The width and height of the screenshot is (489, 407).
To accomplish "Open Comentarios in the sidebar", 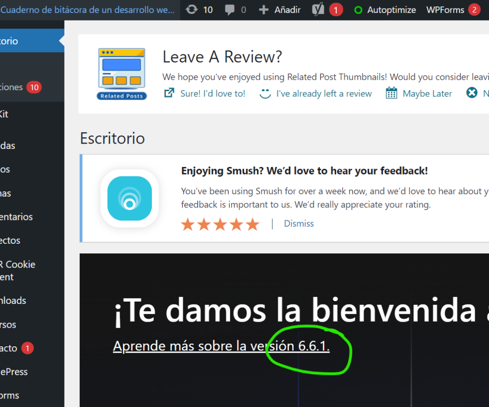I will (x=31, y=217).
